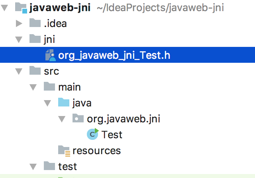Click the javaweb-jni project module icon
Screen dimensions: 255x178
[x=21, y=8]
